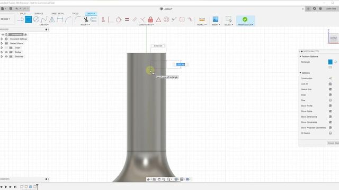Apply the Equal constraint
The image size is (339, 190).
(x=127, y=20)
